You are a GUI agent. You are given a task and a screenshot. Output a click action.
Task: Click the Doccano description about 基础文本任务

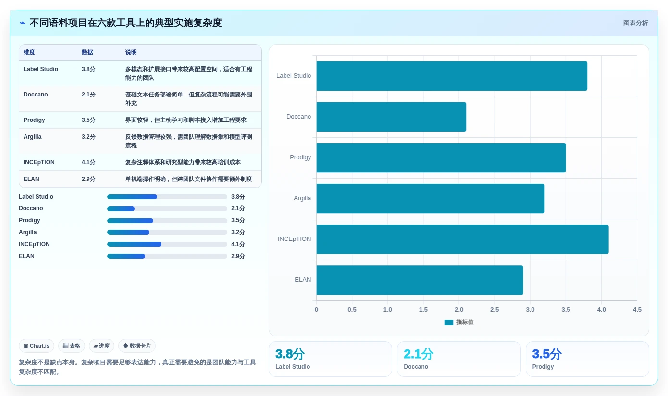189,99
